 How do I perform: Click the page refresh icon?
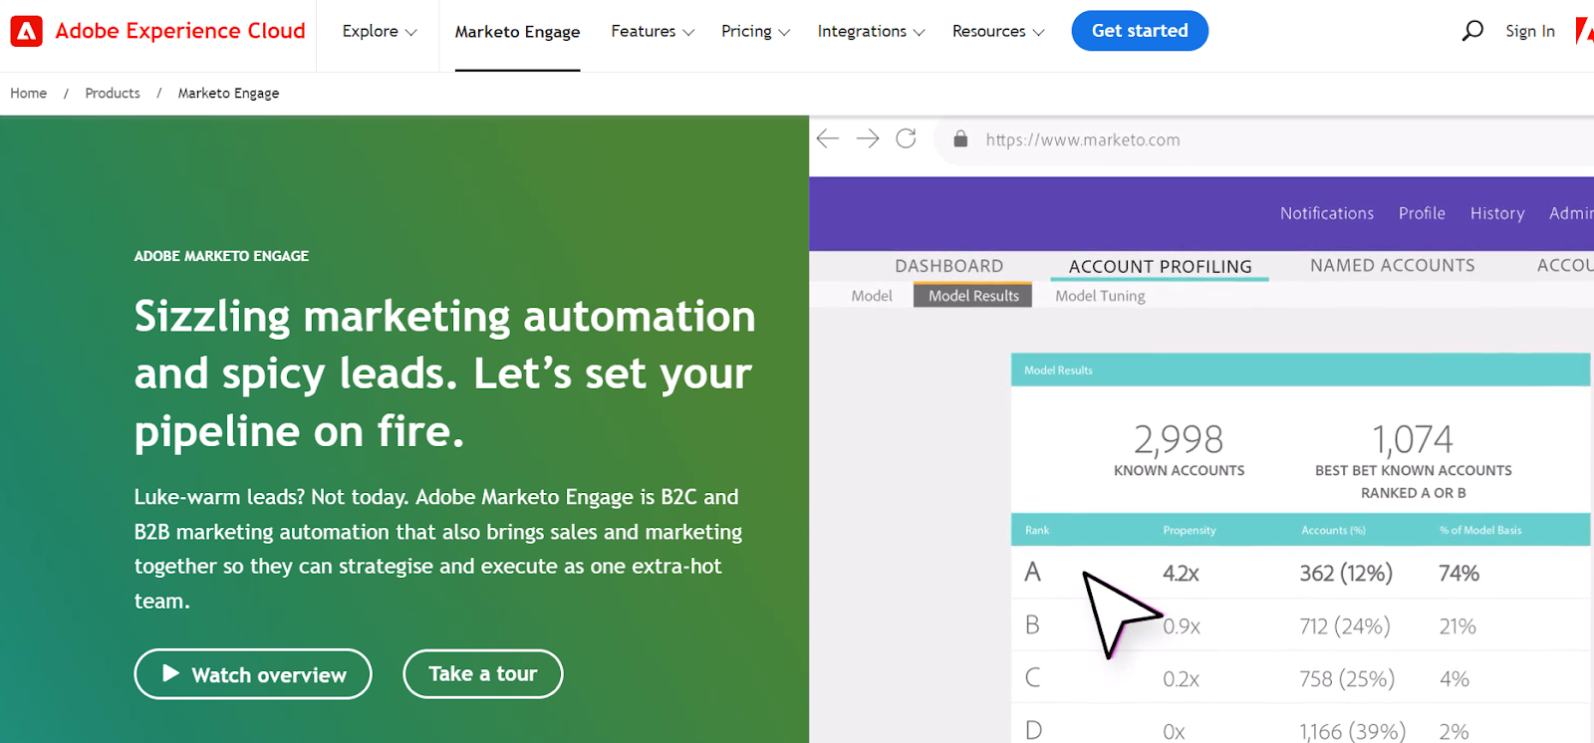click(907, 139)
